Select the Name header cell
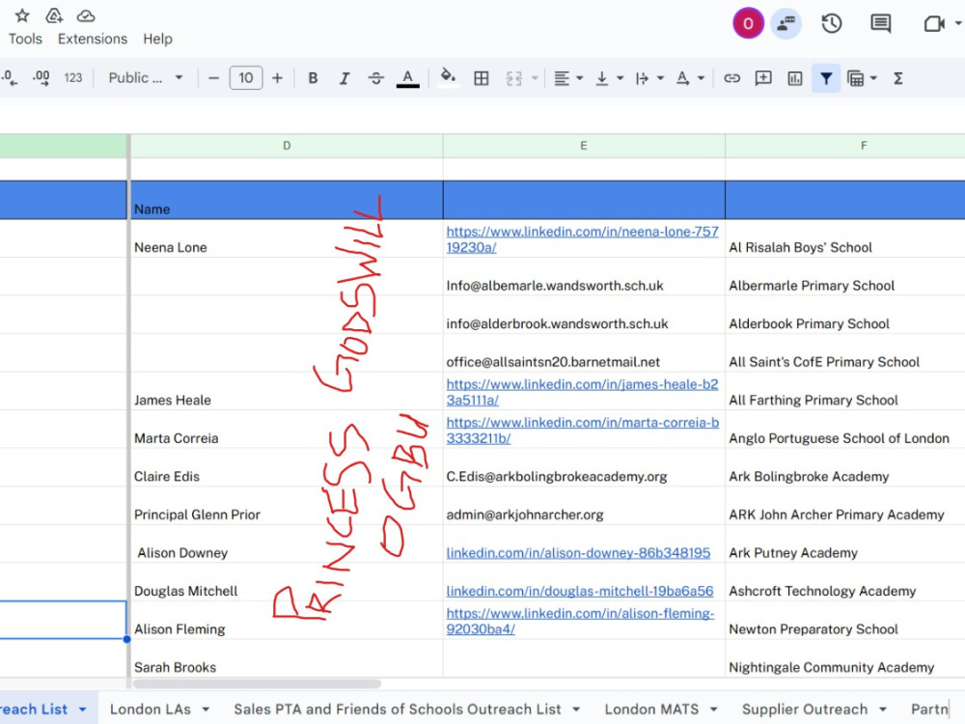The image size is (965, 724). point(287,200)
